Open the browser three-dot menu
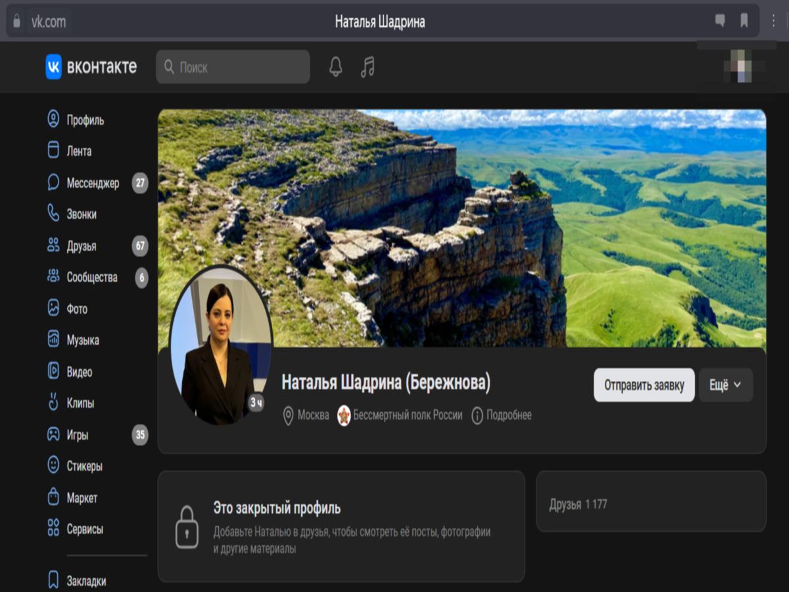The image size is (789, 592). coord(774,21)
